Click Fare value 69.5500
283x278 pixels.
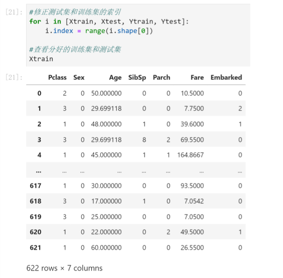pos(192,140)
